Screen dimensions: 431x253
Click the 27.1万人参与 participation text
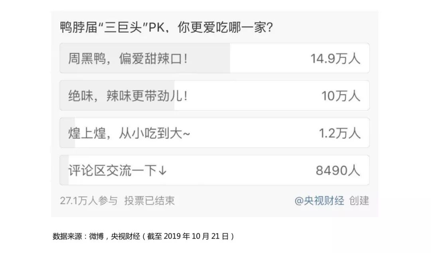pos(89,201)
